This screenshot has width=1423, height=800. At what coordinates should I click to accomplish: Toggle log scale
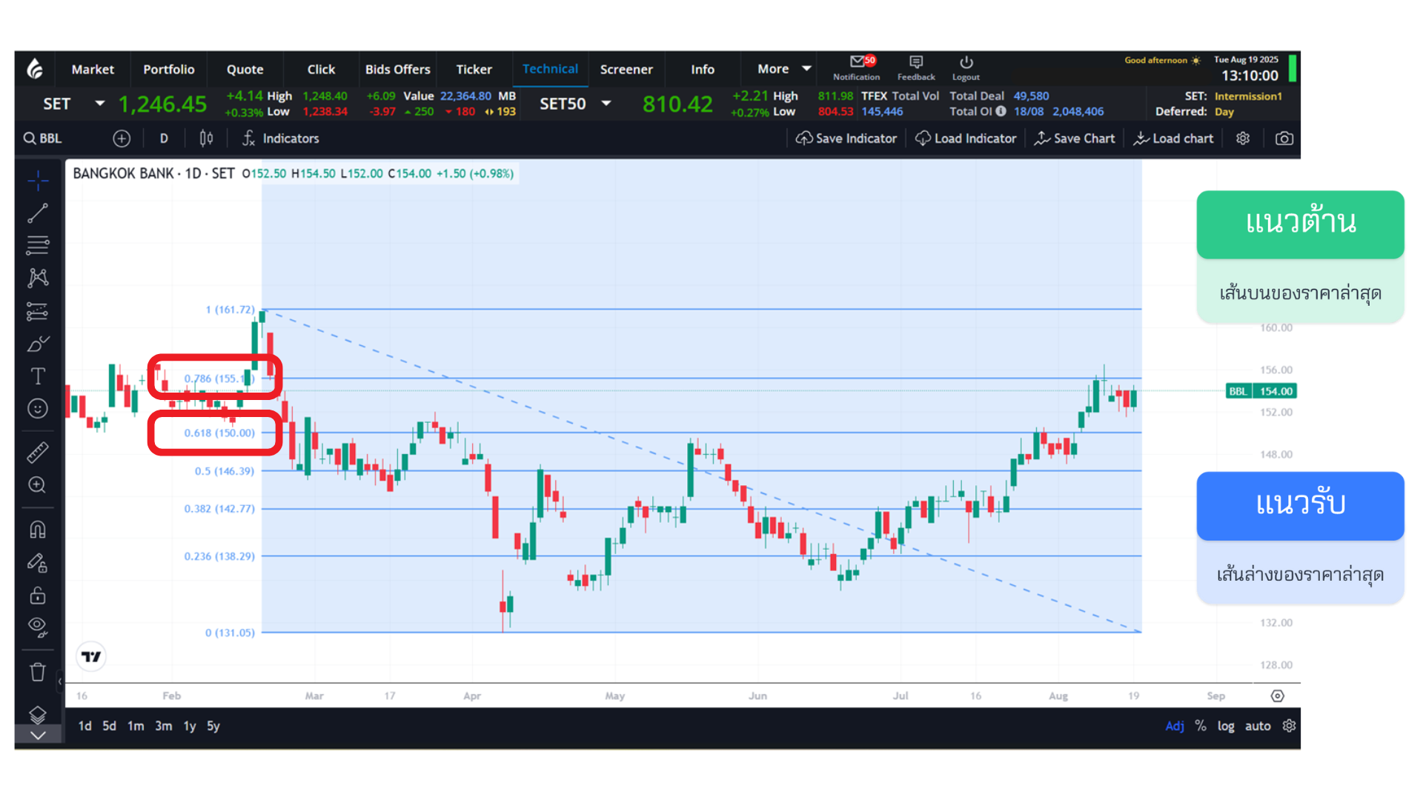1226,726
